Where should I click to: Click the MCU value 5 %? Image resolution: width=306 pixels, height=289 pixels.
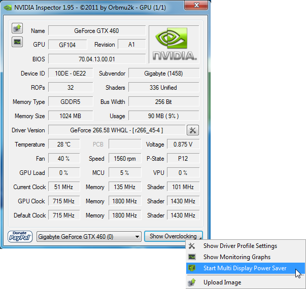click(125, 173)
